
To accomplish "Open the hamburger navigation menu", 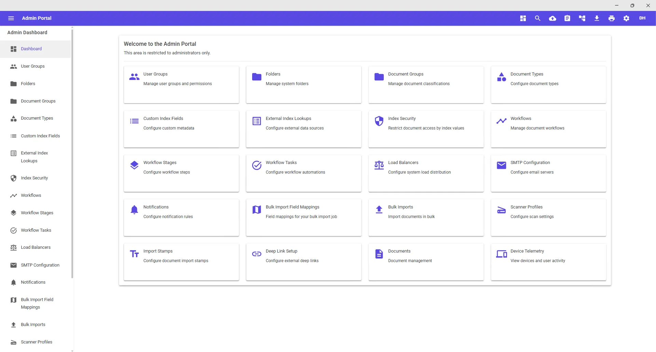I will pos(11,18).
